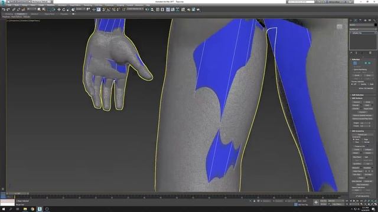
Task: Collapse the Edit Vertices rollout header
Action: [362, 98]
